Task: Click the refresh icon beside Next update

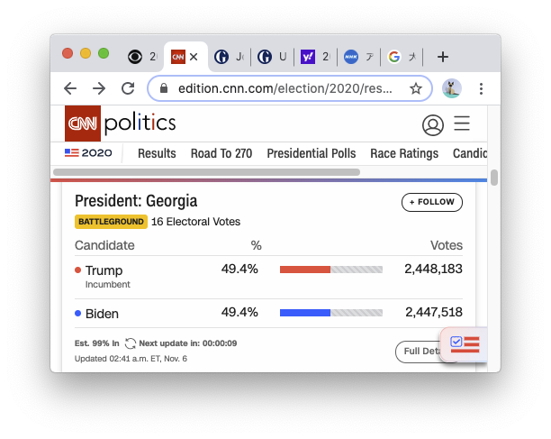Action: (x=131, y=343)
